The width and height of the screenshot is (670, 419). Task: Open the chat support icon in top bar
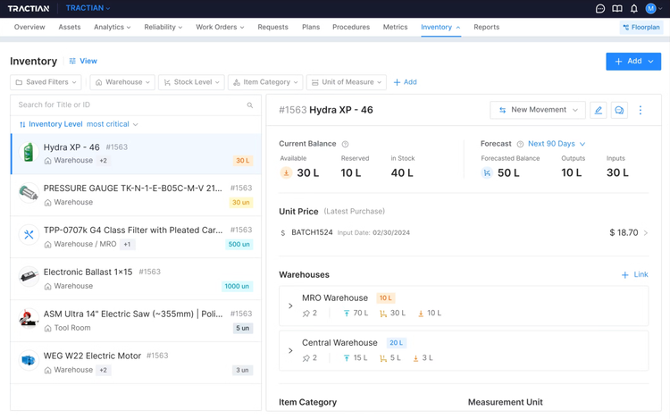pyautogui.click(x=600, y=9)
